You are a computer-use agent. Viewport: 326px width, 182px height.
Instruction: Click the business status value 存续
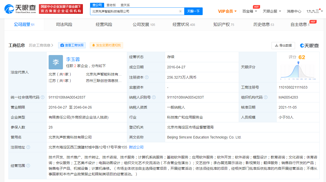(x=171, y=57)
